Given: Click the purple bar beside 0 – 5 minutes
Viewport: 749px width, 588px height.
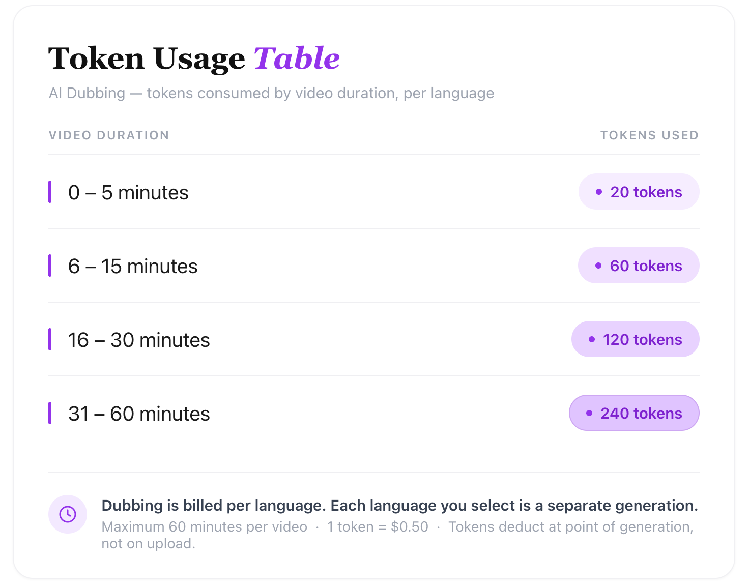Looking at the screenshot, I should (50, 192).
